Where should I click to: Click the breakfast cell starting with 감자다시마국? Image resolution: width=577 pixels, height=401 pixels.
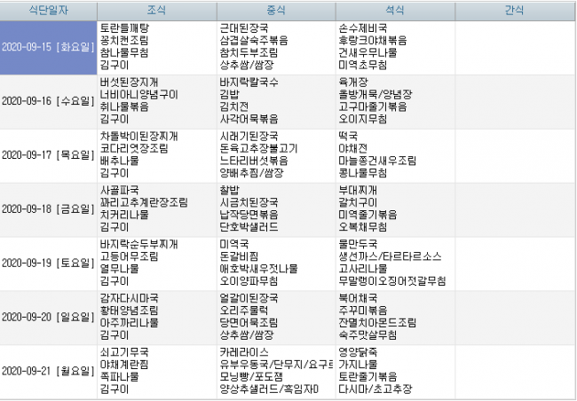(155, 318)
